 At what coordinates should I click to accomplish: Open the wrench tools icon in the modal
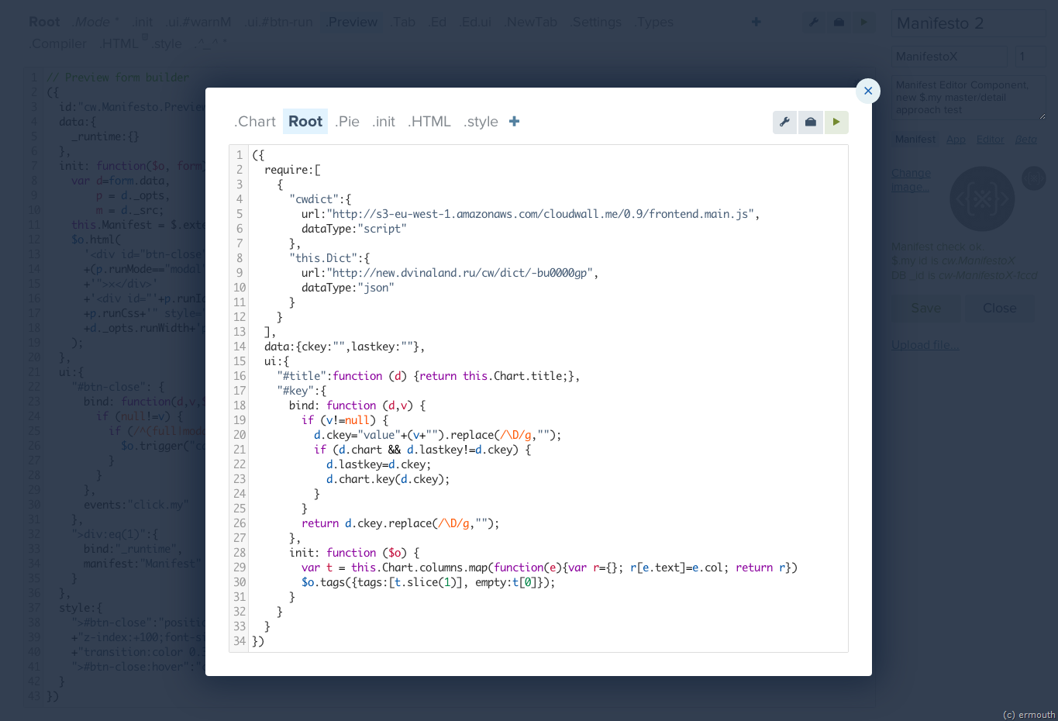[784, 122]
